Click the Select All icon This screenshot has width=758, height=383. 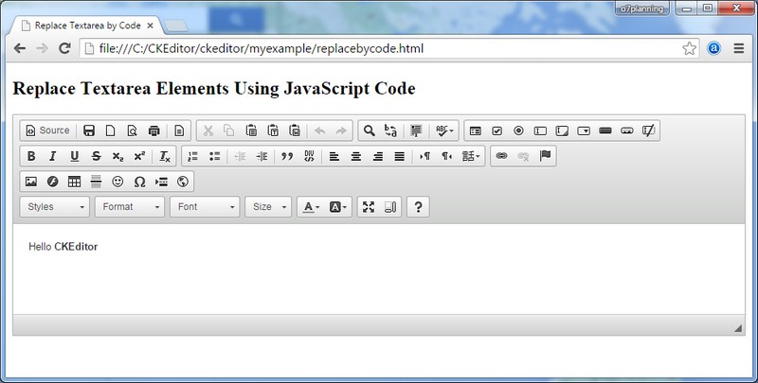coord(416,131)
